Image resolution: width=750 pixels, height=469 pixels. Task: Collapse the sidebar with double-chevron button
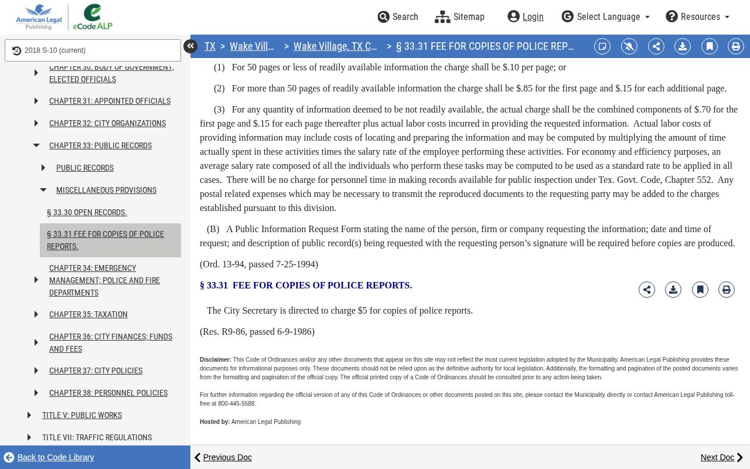pos(190,46)
